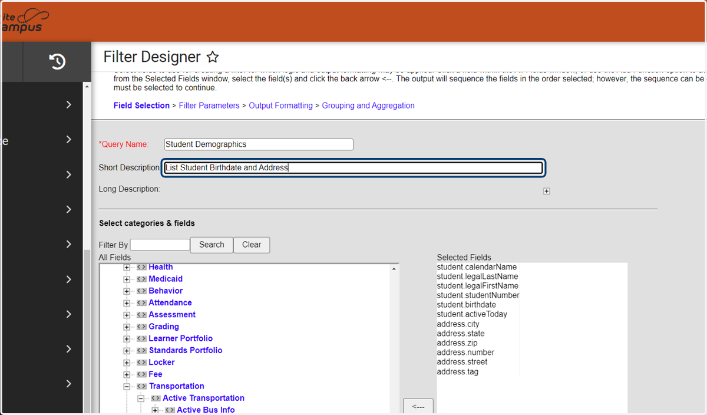Expand the Behavior category plus box

127,291
